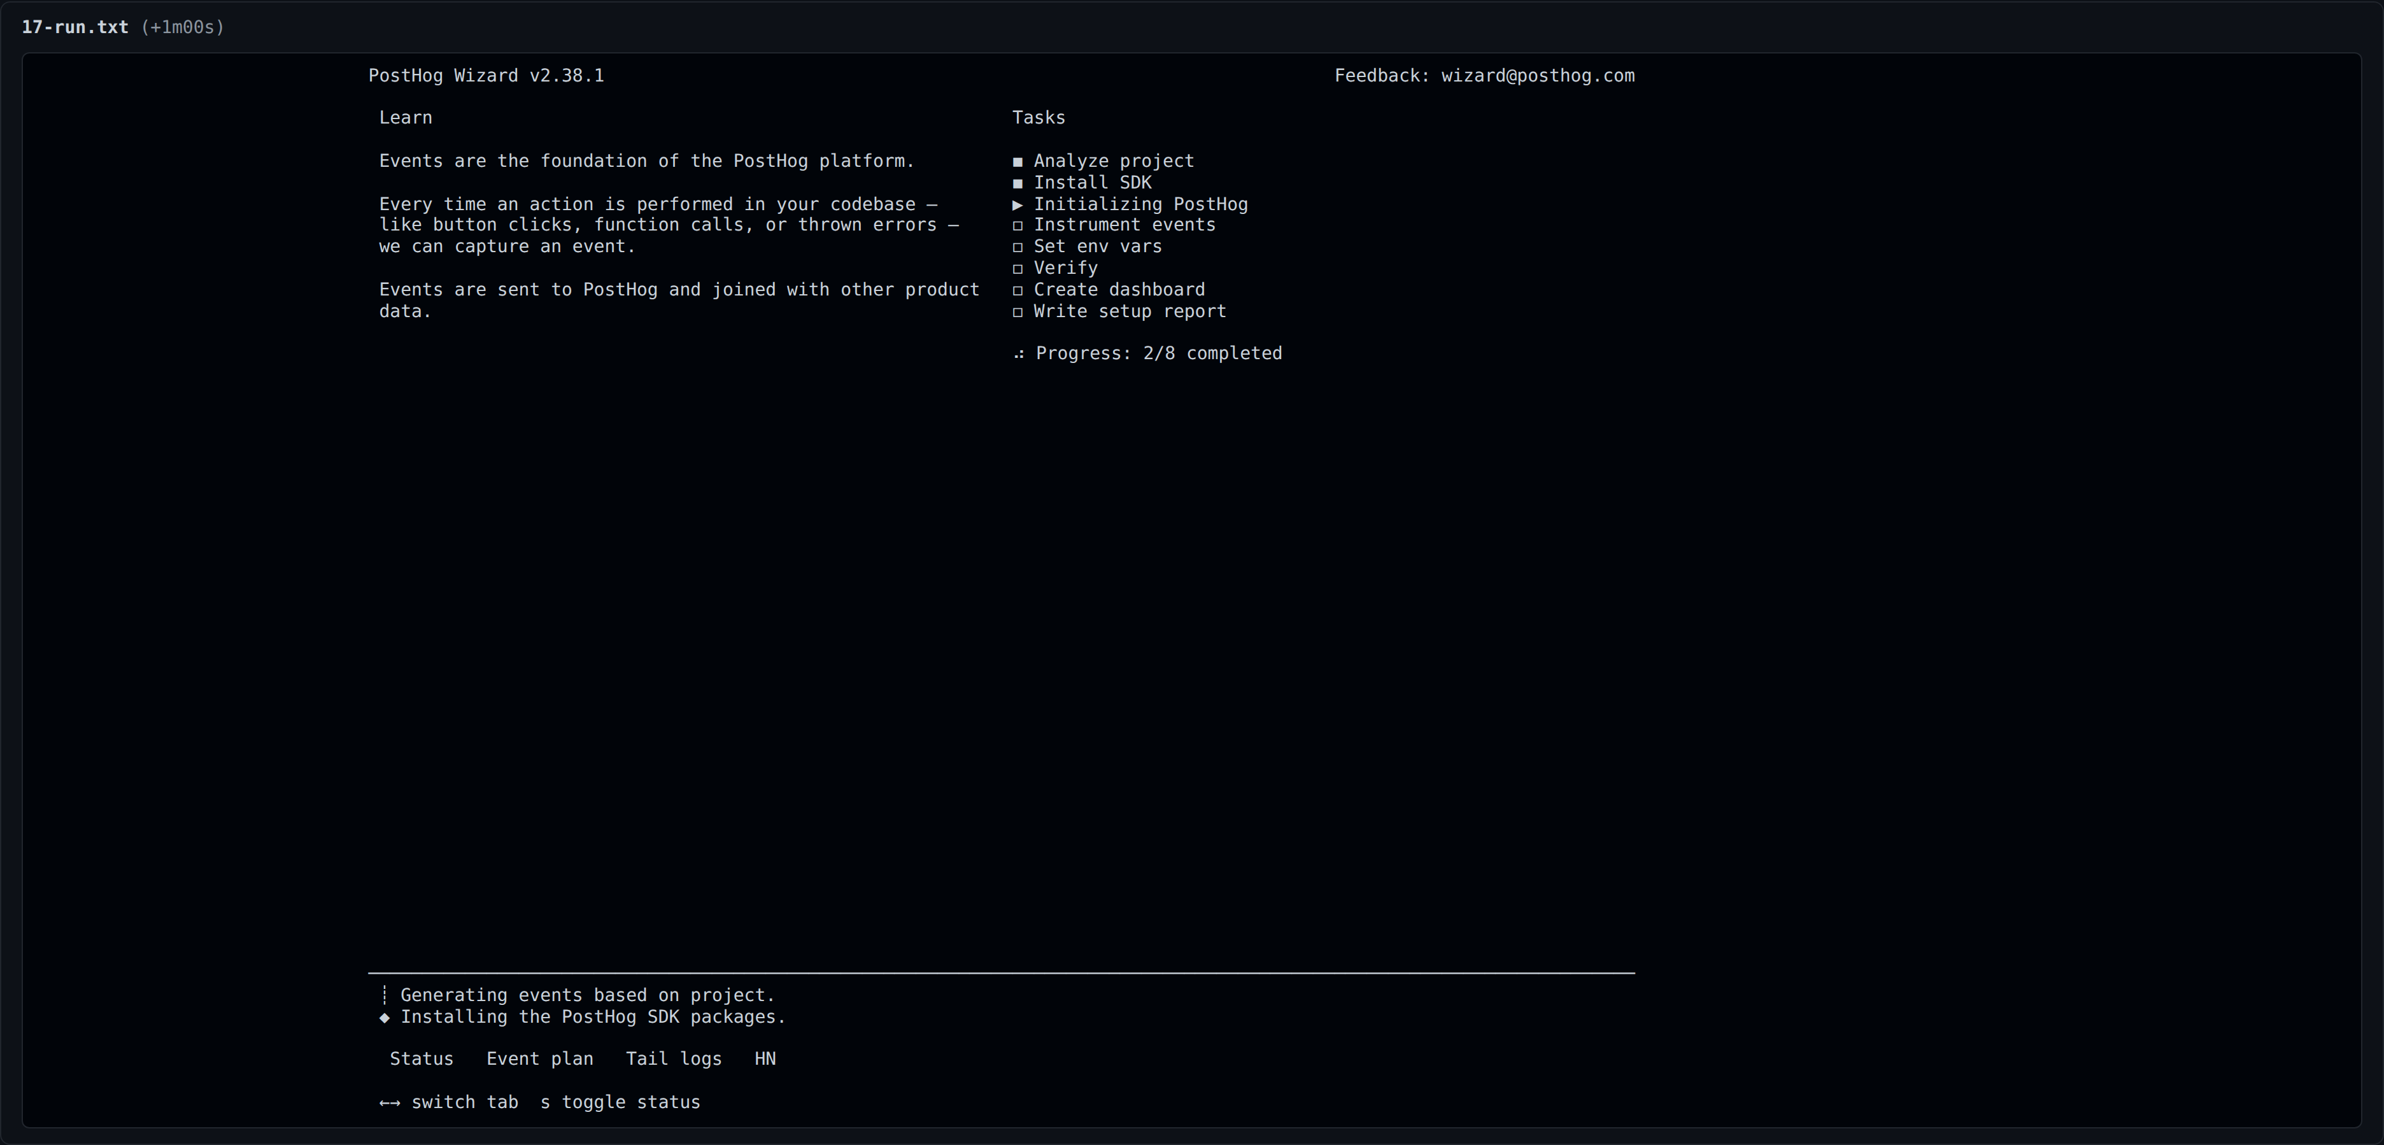Viewport: 2384px width, 1145px height.
Task: Click the empty checkbox beside Create dashboard
Action: (x=1018, y=290)
